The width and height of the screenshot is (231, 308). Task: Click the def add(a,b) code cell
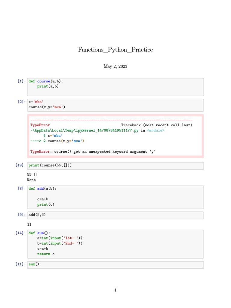[115, 197]
